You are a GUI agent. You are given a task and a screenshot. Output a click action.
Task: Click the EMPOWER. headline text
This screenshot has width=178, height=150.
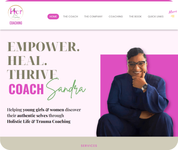pos(43,47)
